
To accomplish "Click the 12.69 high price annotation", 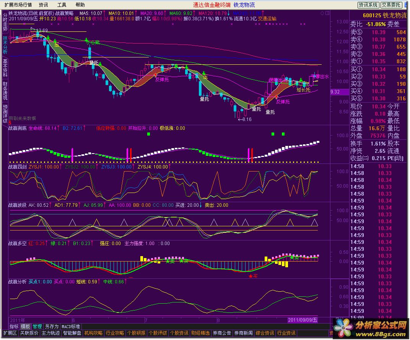I will pos(39,30).
